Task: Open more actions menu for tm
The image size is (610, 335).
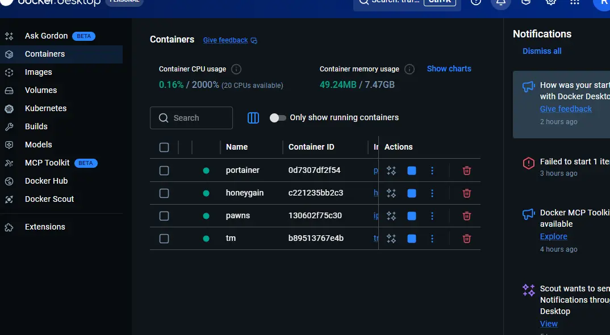Action: tap(432, 238)
